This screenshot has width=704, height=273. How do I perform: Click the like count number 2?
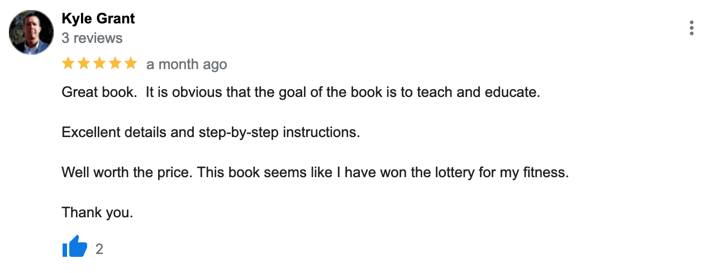[x=99, y=249]
